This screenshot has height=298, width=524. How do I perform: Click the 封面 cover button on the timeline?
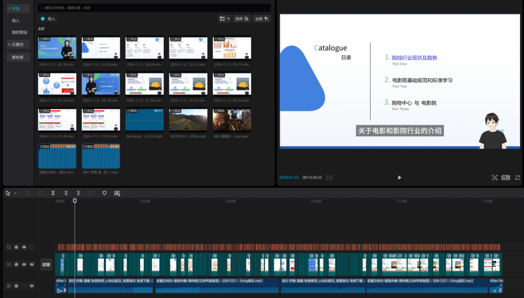tap(46, 264)
